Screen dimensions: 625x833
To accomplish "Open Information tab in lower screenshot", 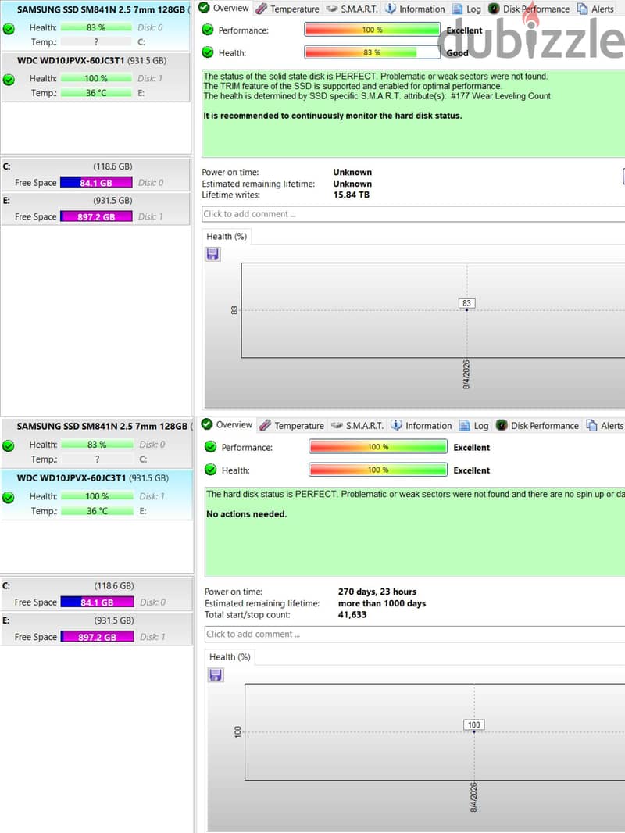I will (422, 426).
